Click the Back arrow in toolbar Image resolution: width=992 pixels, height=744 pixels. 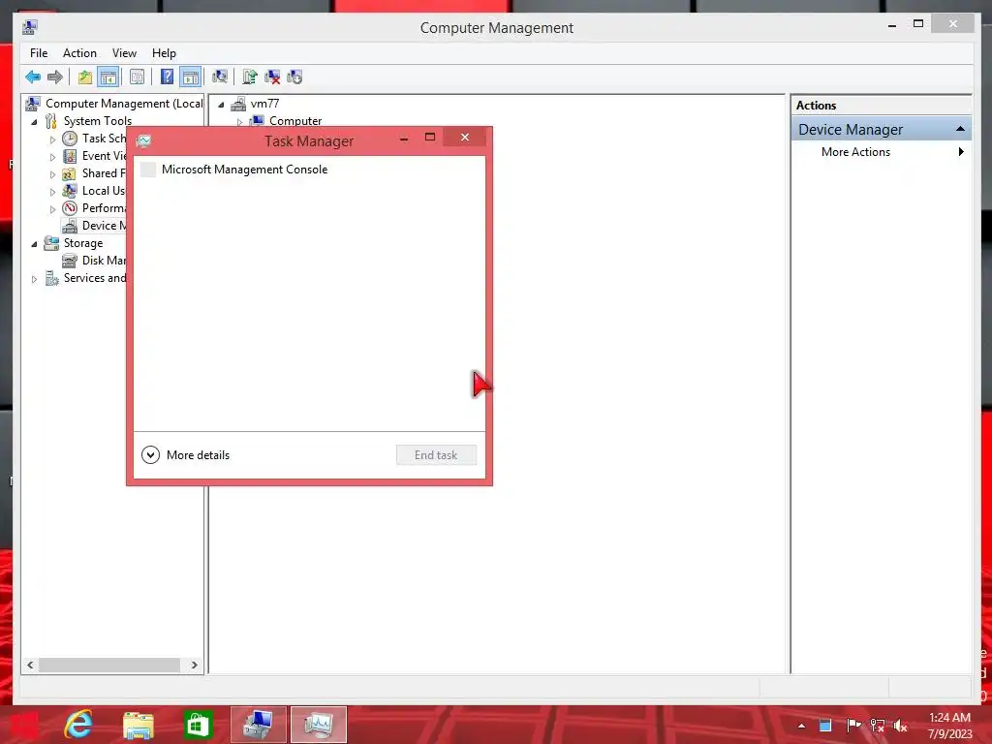tap(33, 77)
